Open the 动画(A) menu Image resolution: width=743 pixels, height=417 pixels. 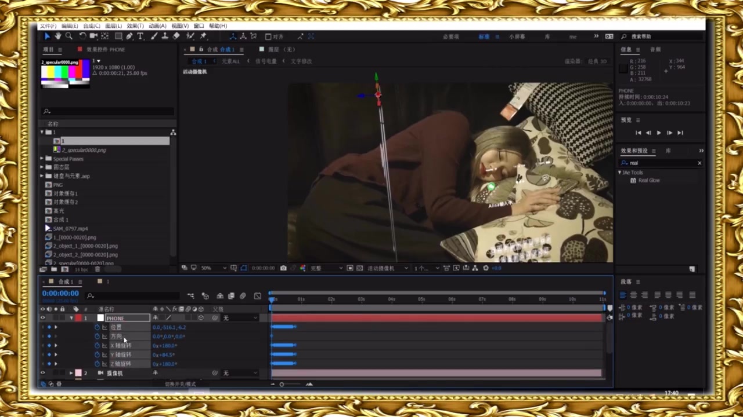point(157,26)
